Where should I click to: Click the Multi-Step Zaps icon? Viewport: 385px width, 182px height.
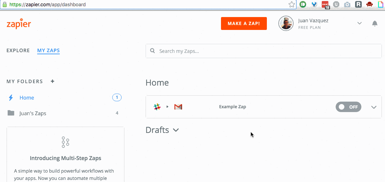[x=65, y=142]
